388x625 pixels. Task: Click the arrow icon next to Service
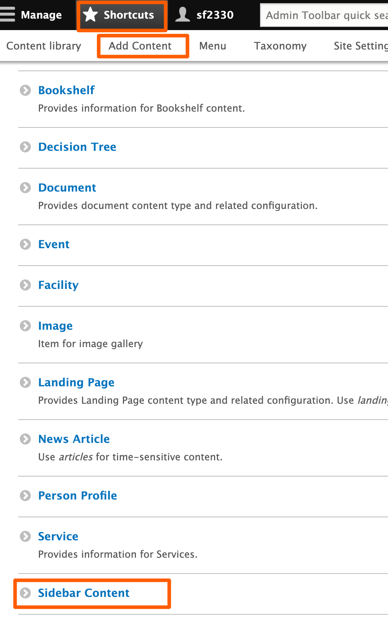coord(25,536)
